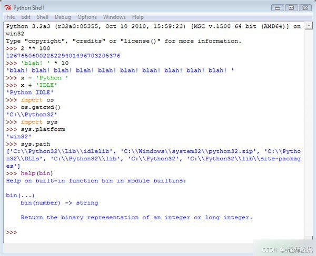Click the output 1267650600228229401496703205376
The height and width of the screenshot is (256, 316).
click(x=63, y=56)
